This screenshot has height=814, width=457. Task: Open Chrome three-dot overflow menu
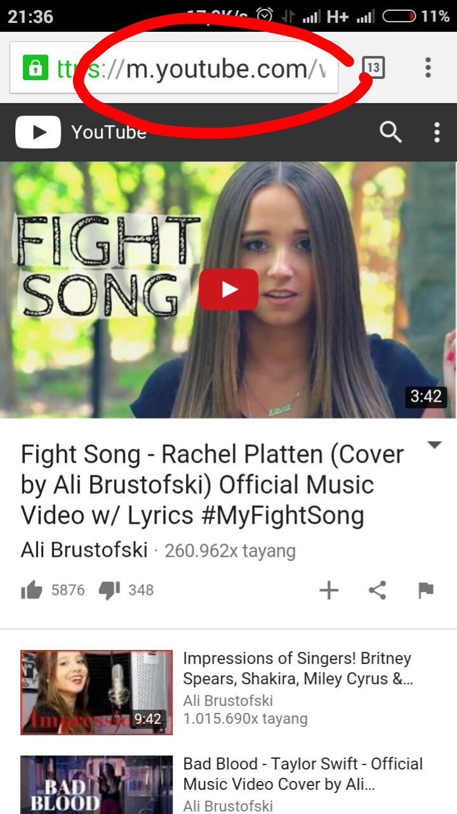click(x=428, y=67)
